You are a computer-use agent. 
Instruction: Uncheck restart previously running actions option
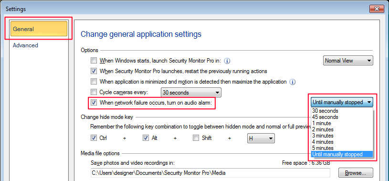pyautogui.click(x=94, y=71)
